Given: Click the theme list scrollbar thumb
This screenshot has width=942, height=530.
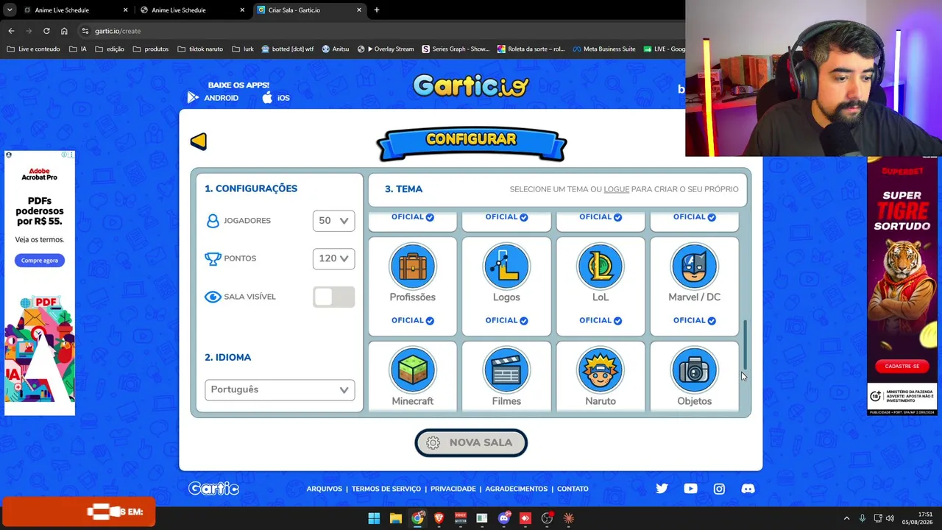Looking at the screenshot, I should [745, 344].
